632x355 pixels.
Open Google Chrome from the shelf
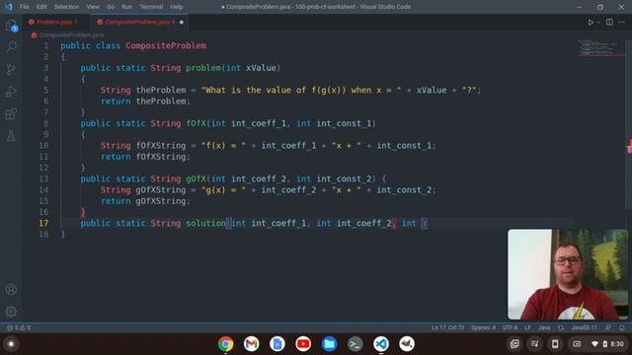226,344
